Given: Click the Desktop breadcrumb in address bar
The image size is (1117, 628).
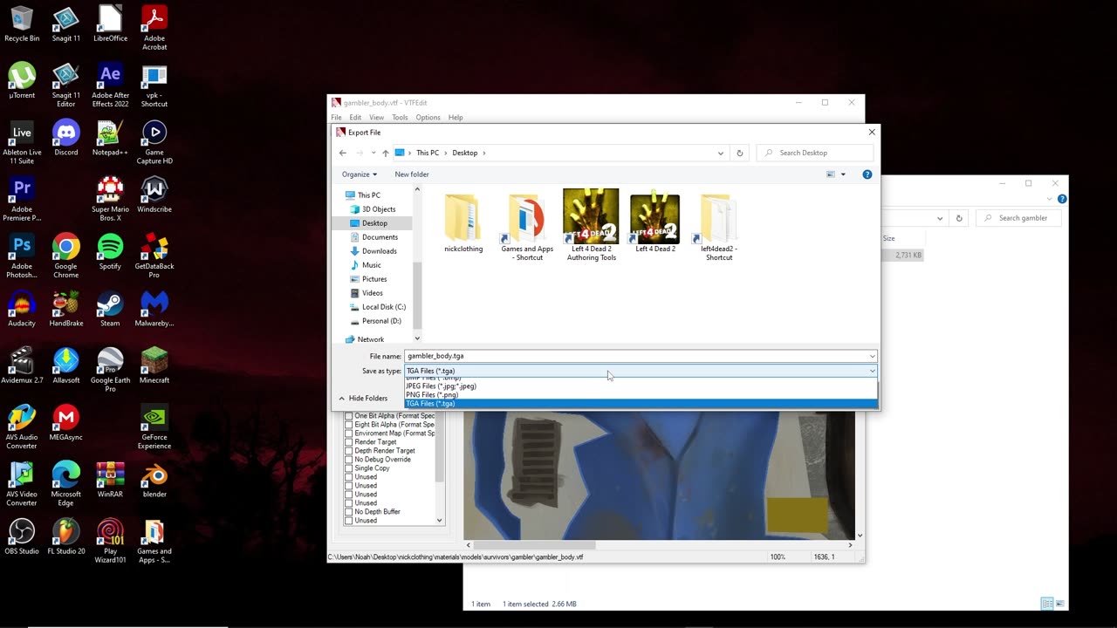Looking at the screenshot, I should (x=464, y=153).
